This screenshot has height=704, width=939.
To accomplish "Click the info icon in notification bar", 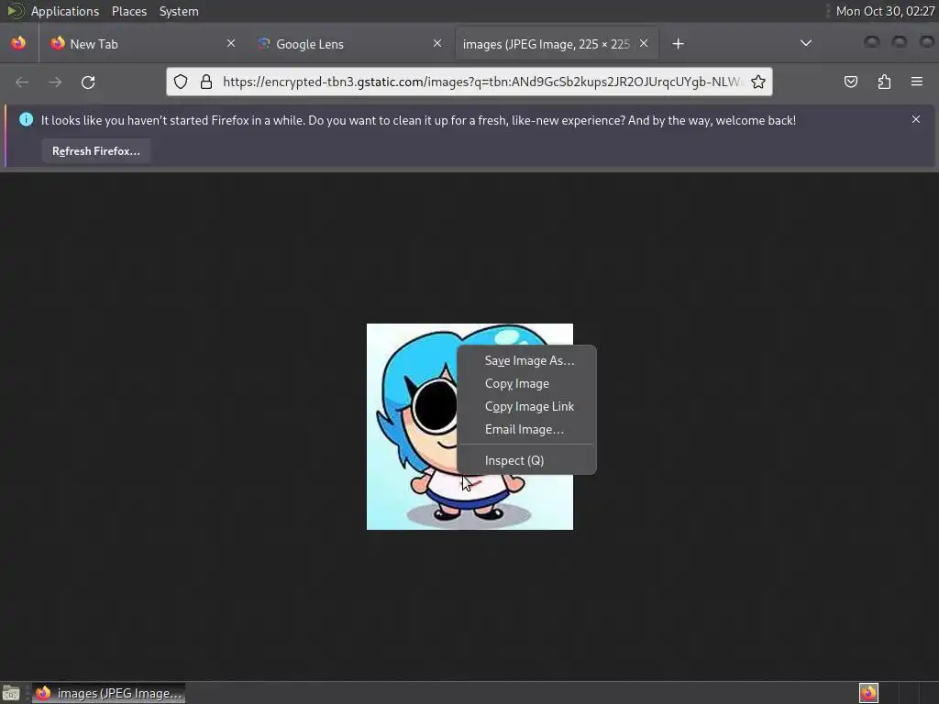I will pos(26,119).
